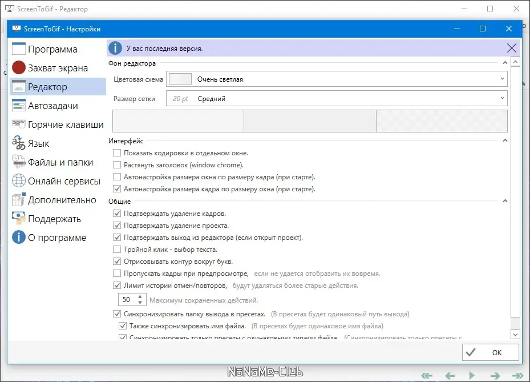Click the Редактор picture icon in sidebar
530x382 pixels.
coord(19,87)
